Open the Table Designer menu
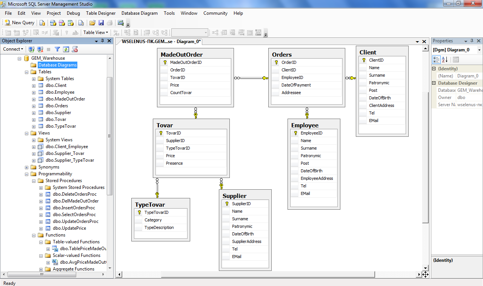Screen dimensions: 483x286 [x=101, y=13]
